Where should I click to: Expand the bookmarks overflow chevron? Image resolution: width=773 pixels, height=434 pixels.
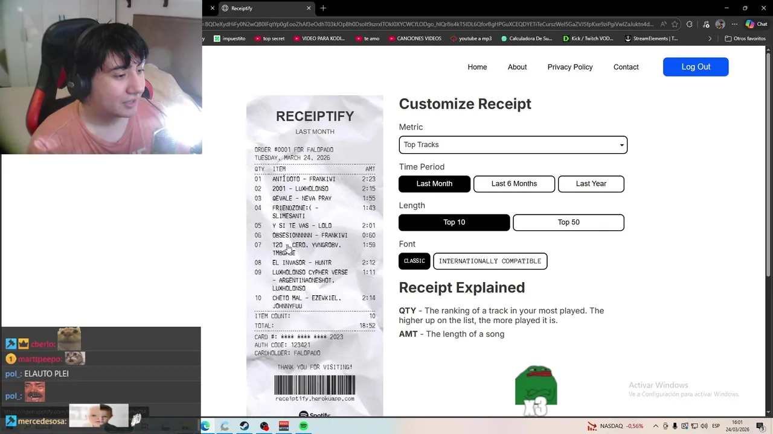tap(710, 39)
